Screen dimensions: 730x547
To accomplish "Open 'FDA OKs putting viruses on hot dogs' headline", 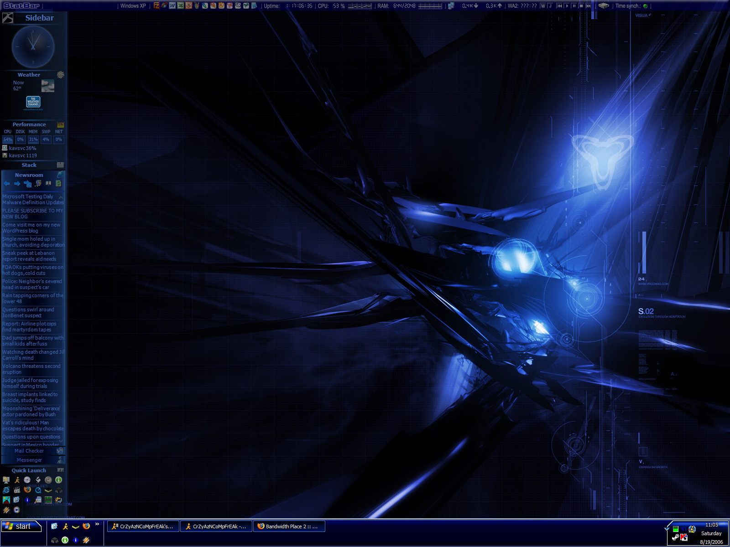I will 33,270.
